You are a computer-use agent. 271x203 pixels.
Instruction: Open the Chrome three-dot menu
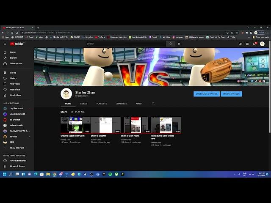pyautogui.click(x=268, y=33)
